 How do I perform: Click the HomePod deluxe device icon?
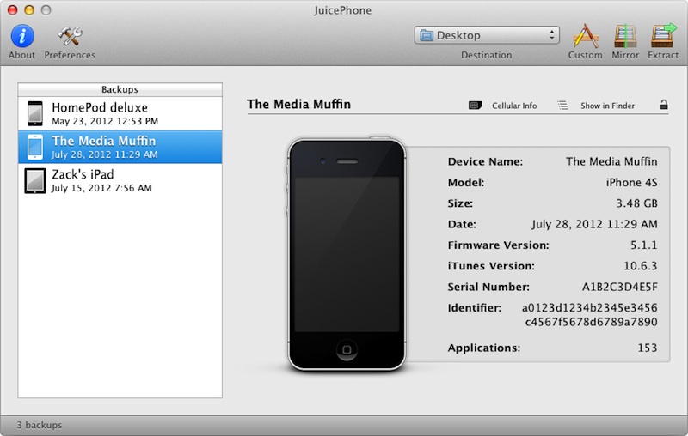click(34, 113)
